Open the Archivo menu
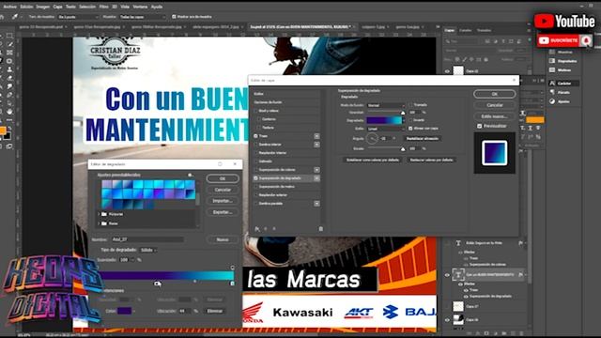The width and height of the screenshot is (601, 338). click(10, 7)
